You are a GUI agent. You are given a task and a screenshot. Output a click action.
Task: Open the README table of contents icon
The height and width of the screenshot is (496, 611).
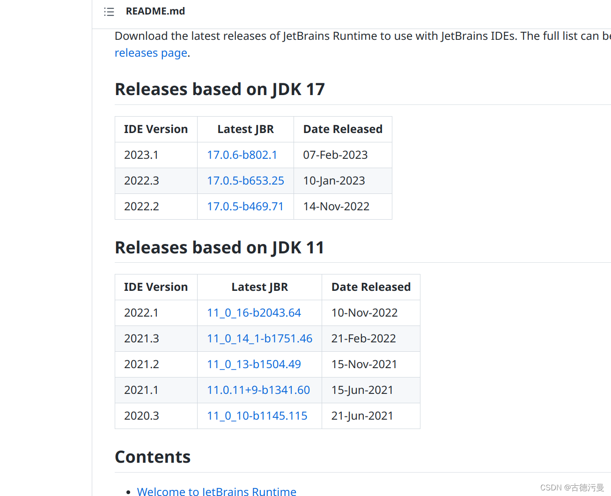click(x=109, y=12)
